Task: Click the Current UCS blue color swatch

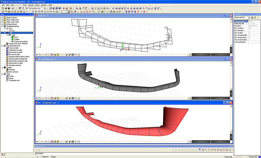Action: point(259,157)
